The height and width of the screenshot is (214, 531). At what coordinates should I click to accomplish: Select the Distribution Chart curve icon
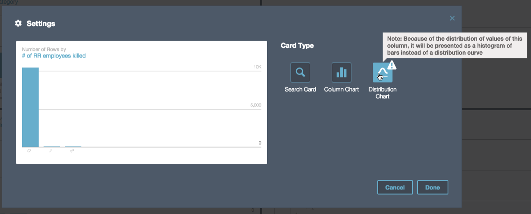[x=382, y=73]
